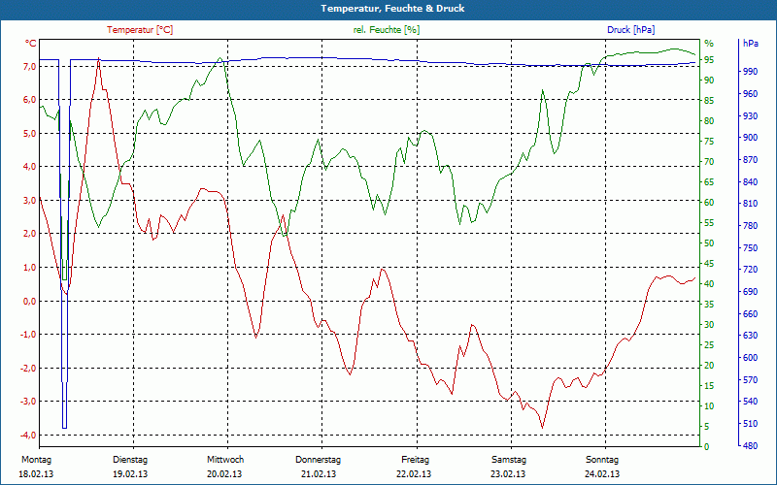The image size is (777, 485).
Task: Click the 'Freitag' day label
Action: pyautogui.click(x=416, y=460)
